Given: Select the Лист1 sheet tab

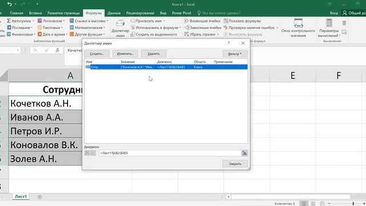Looking at the screenshot, I should pos(21,197).
